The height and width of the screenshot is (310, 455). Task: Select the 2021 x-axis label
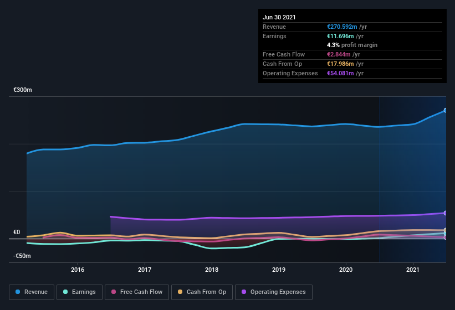coord(413,270)
